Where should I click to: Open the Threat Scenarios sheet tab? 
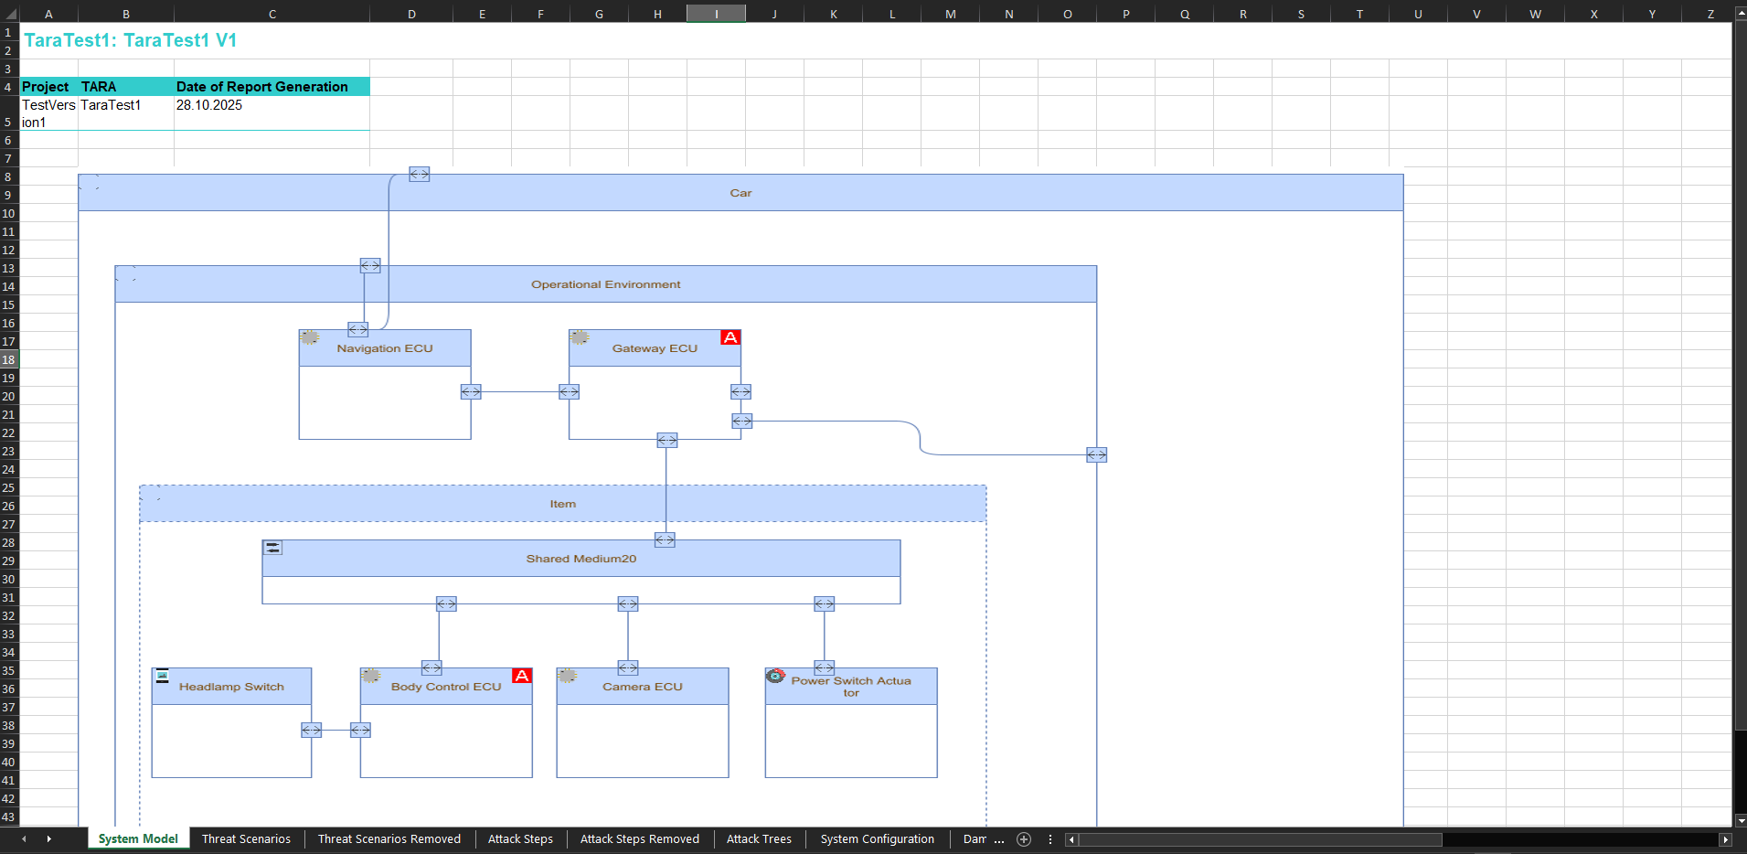pyautogui.click(x=246, y=839)
